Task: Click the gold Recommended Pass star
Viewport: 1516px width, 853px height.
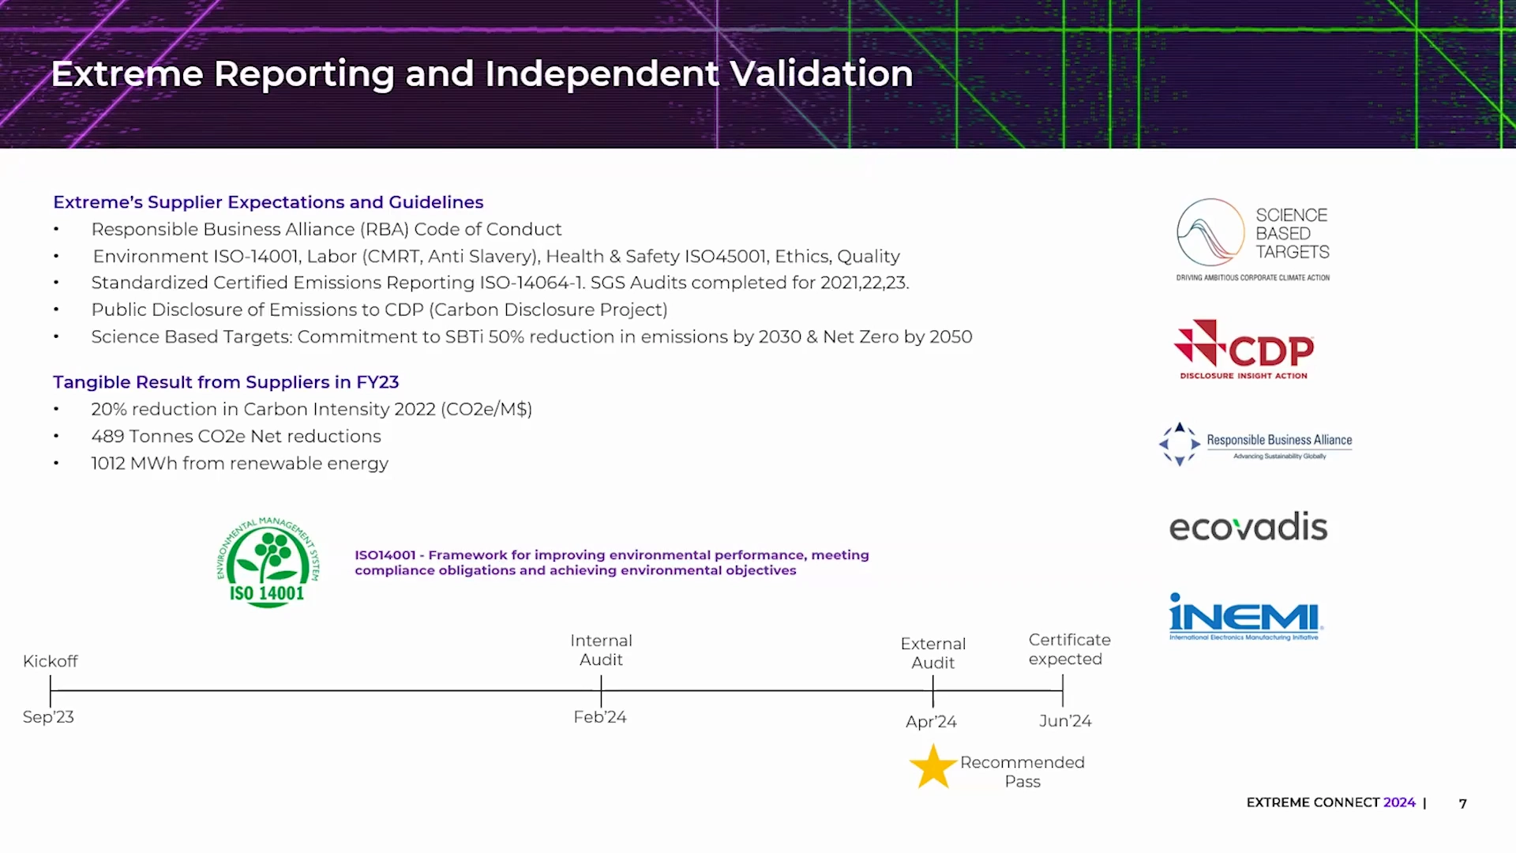Action: 932,767
